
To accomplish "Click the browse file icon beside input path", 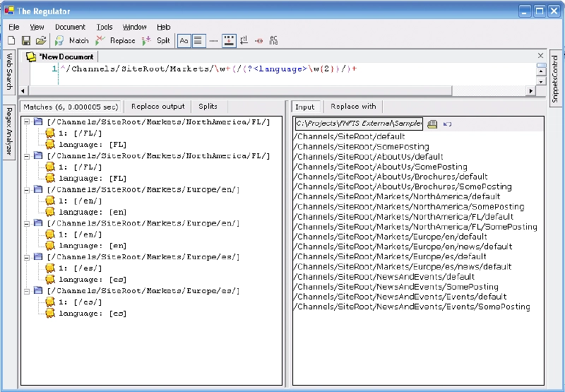I will (432, 124).
